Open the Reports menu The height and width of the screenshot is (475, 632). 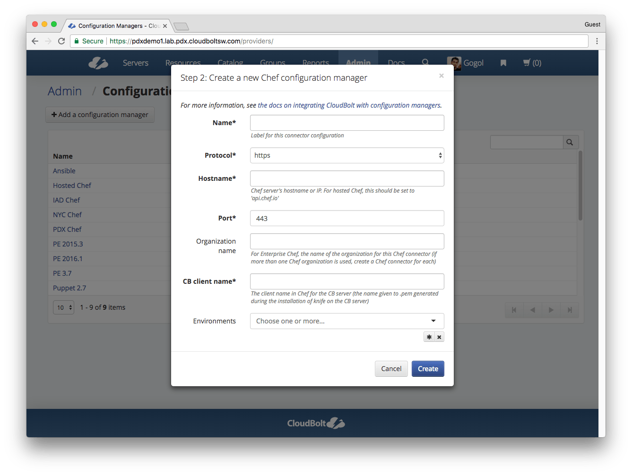point(316,63)
